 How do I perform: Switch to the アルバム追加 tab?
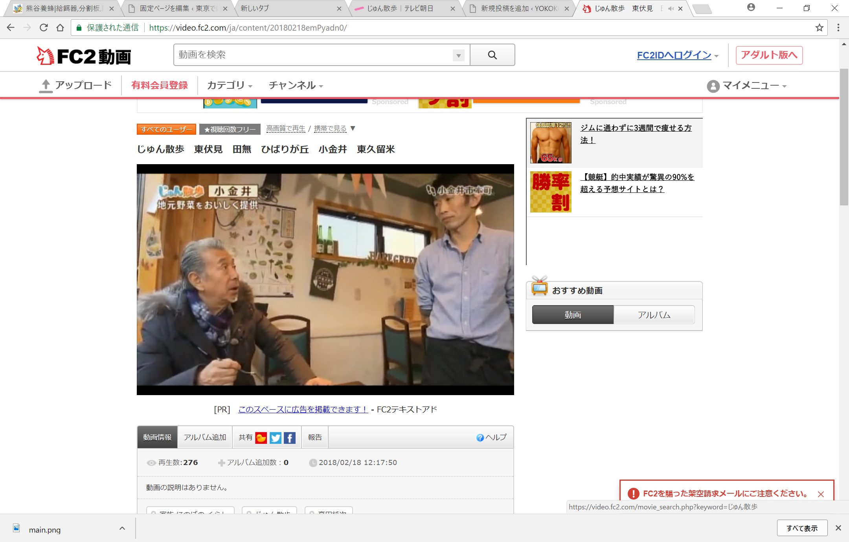[x=205, y=437]
